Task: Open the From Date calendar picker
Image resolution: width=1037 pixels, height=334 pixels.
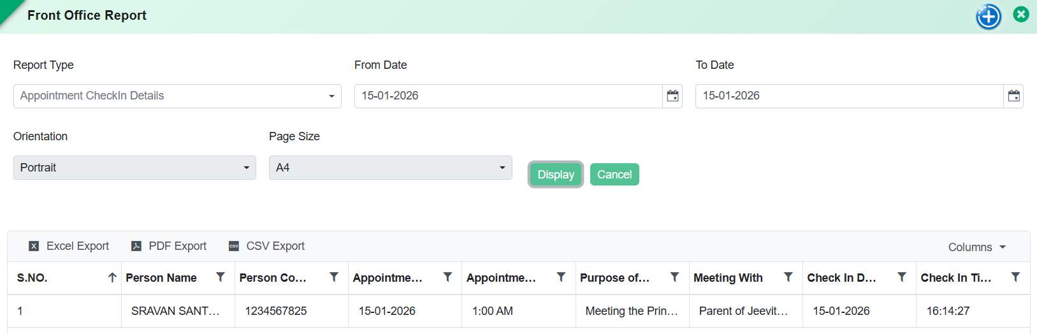Action: tap(672, 96)
